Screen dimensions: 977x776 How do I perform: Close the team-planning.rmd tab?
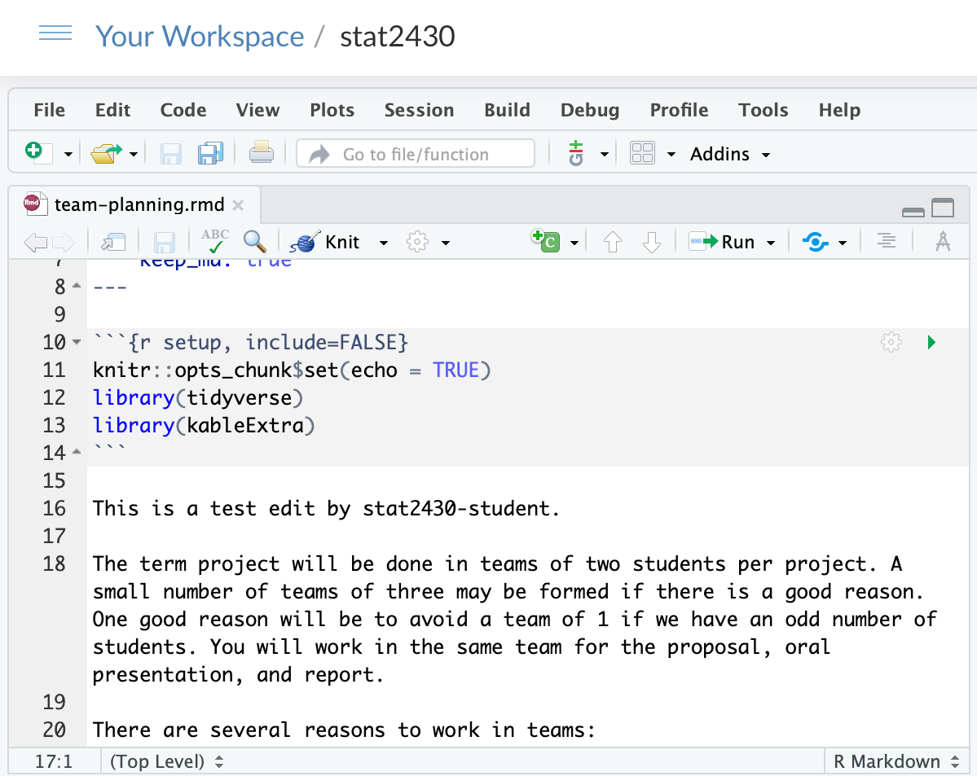coord(238,205)
